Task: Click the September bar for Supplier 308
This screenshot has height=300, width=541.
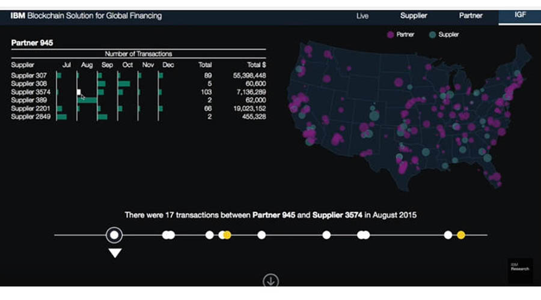Action: (x=102, y=83)
